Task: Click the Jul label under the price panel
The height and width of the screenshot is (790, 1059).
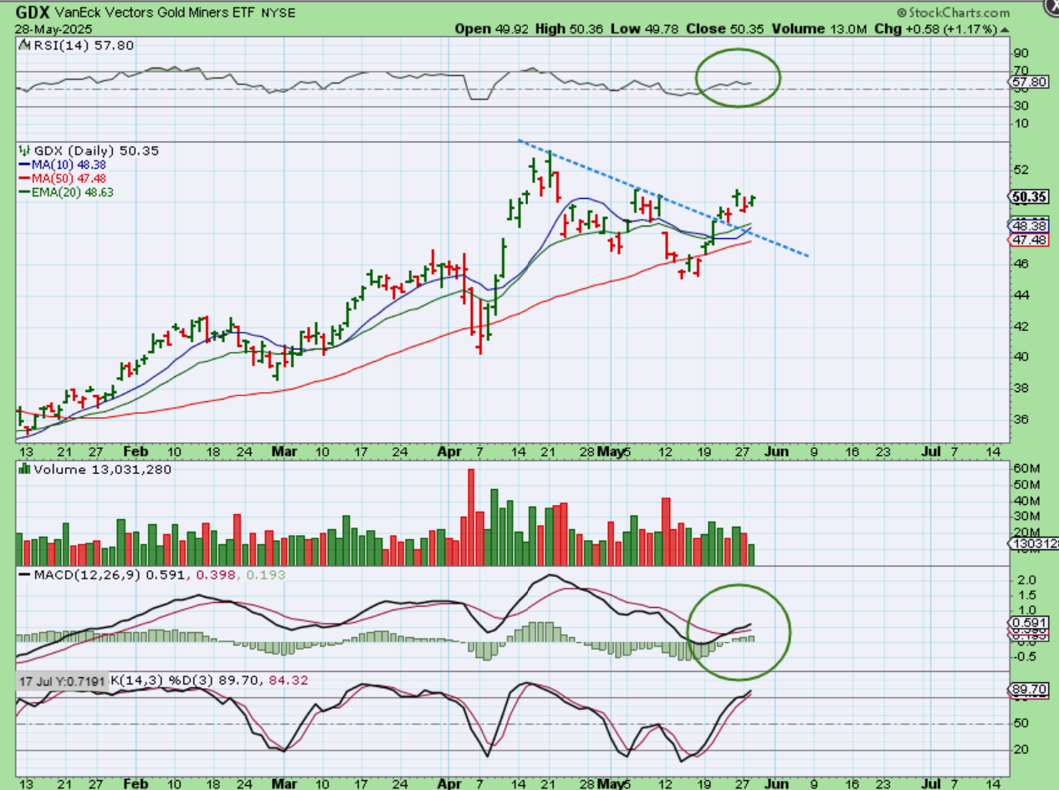Action: 930,452
